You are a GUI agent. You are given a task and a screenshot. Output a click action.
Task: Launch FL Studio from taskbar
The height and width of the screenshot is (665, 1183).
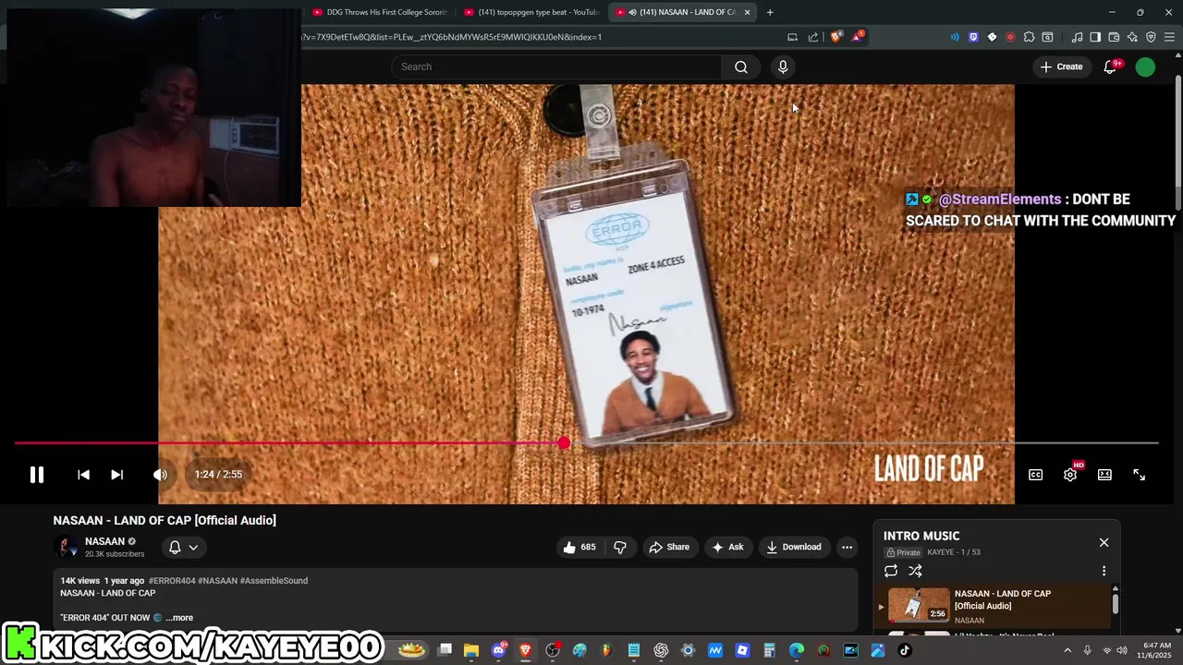click(606, 650)
